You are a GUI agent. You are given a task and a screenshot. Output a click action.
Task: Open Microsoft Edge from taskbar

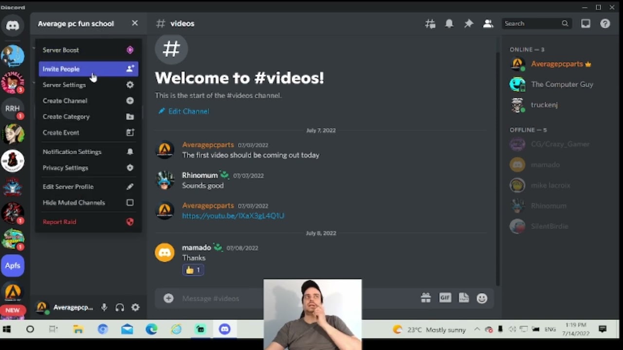151,329
